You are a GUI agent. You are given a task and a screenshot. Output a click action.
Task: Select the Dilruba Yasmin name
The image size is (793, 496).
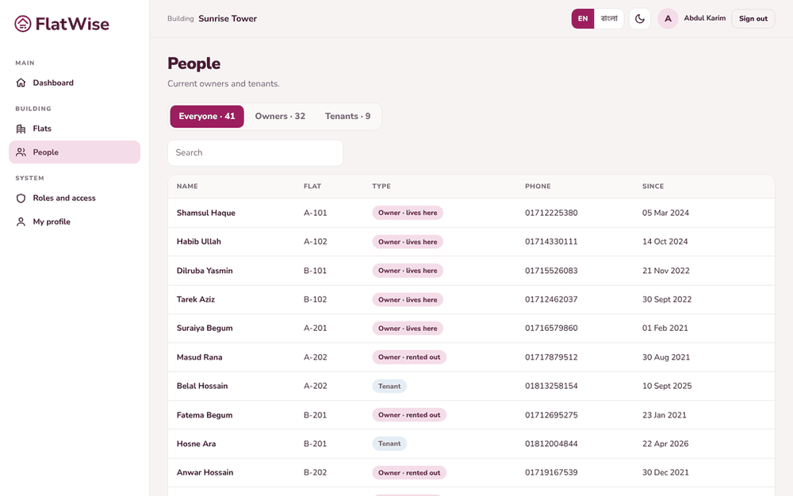click(205, 271)
